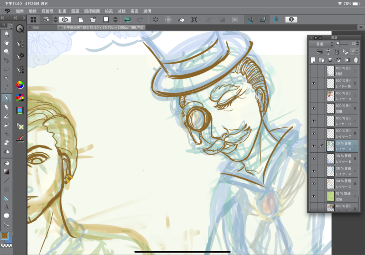Screen dimensions: 365x255
Task: Open the 檔案 menu
Action: tap(20, 11)
